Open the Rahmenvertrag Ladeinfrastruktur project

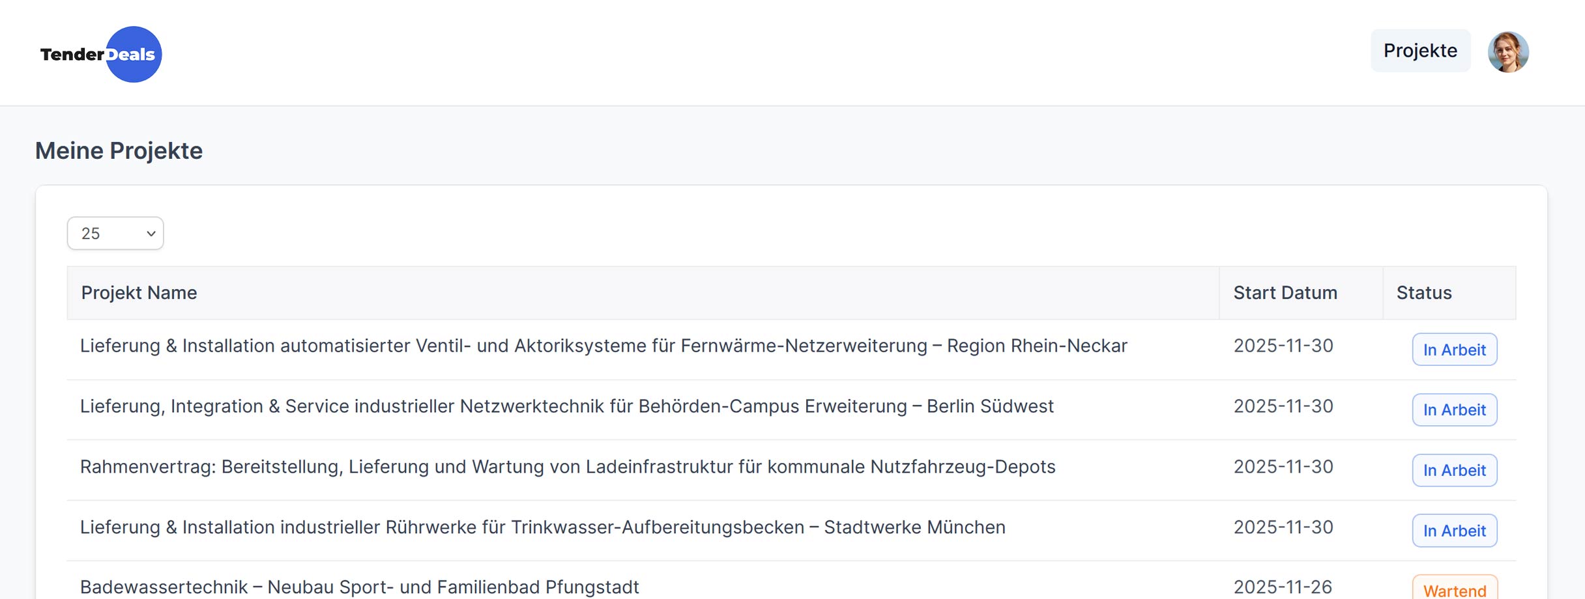click(x=567, y=467)
